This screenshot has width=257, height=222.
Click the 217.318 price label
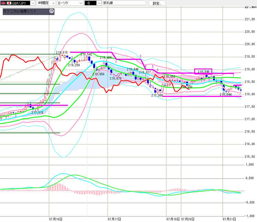(x=37, y=113)
